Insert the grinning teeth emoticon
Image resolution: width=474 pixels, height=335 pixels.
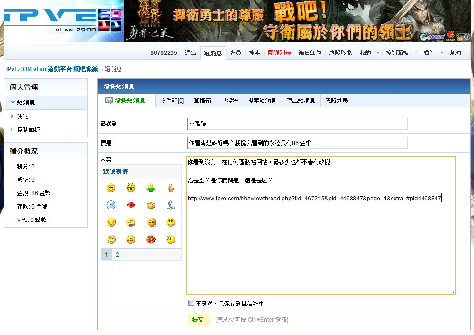click(x=131, y=188)
